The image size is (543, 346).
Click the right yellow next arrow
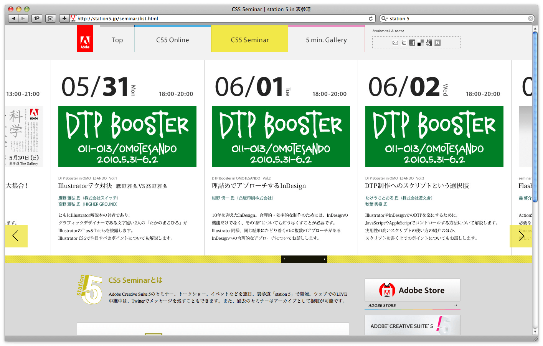click(521, 236)
